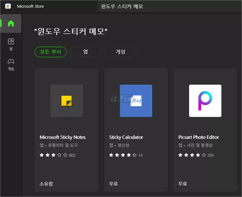Filter search results by 게임 pill
This screenshot has height=197, width=242.
[120, 52]
